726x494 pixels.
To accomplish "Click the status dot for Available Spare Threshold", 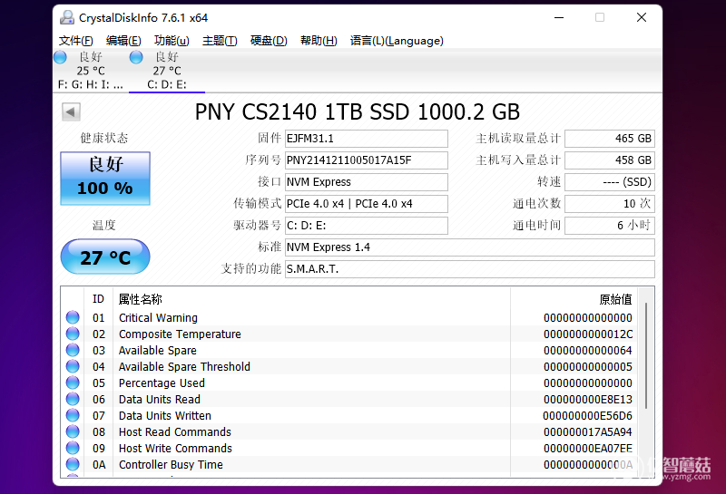I will (x=73, y=366).
